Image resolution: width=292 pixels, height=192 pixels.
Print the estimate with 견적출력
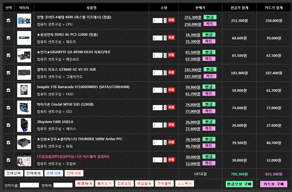tap(164, 183)
